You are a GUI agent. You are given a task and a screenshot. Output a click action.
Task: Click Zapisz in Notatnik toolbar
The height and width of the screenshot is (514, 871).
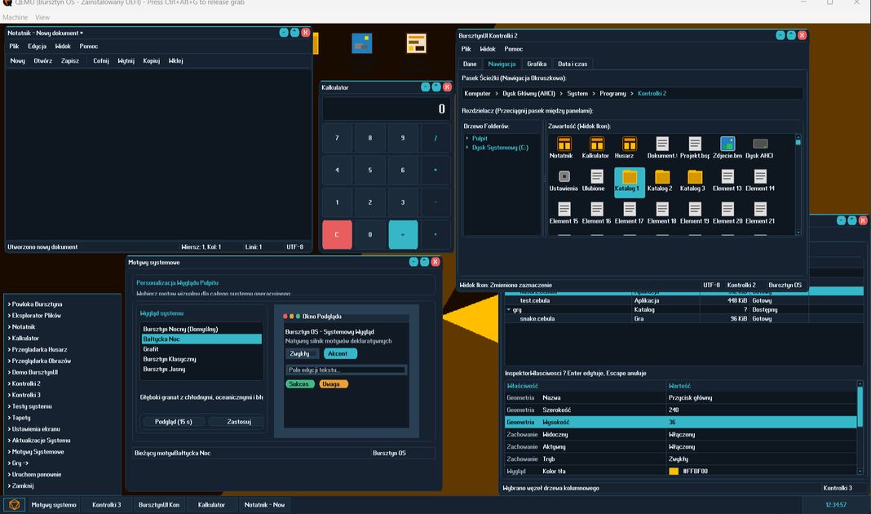point(70,60)
